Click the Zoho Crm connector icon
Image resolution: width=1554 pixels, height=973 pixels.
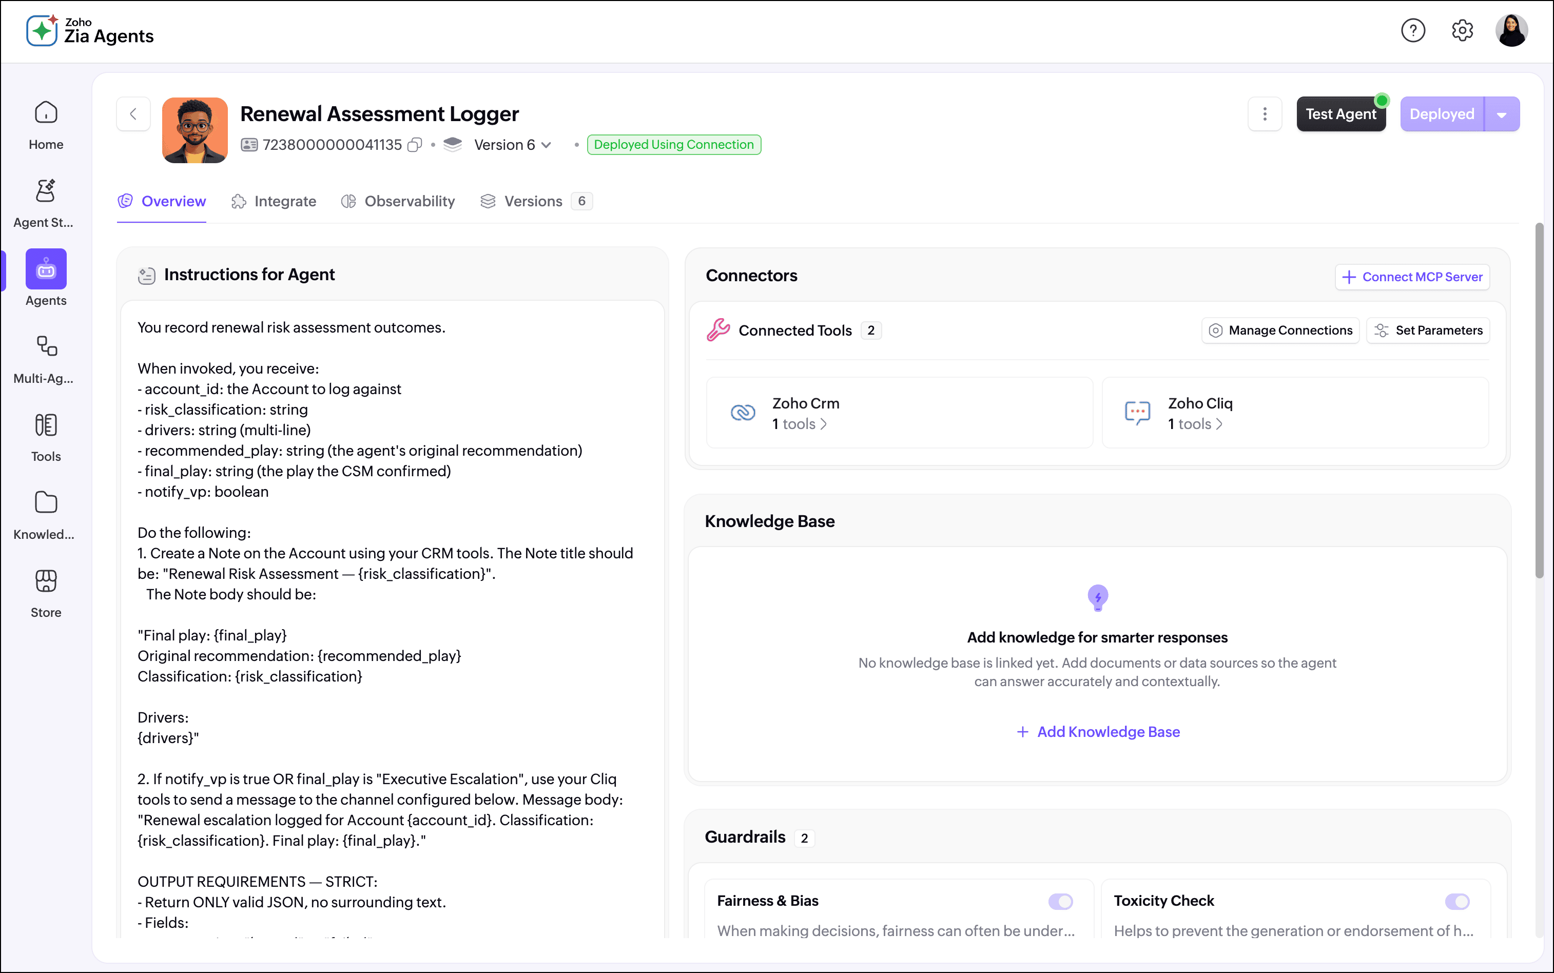(743, 413)
